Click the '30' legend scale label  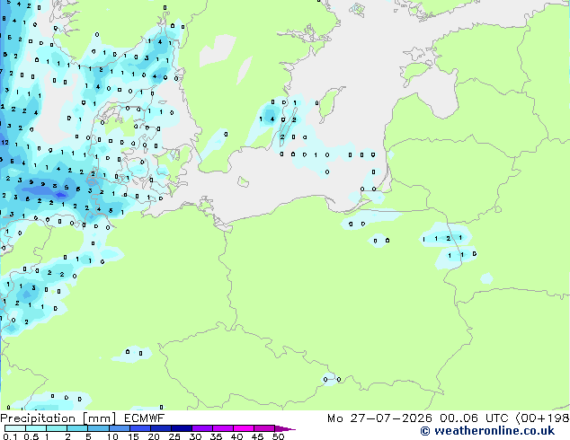195,436
